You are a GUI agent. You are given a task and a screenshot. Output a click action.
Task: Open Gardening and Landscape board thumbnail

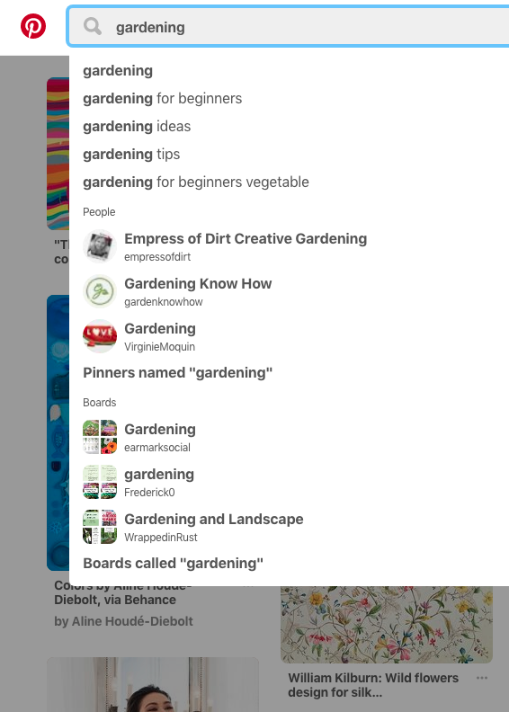pos(100,527)
